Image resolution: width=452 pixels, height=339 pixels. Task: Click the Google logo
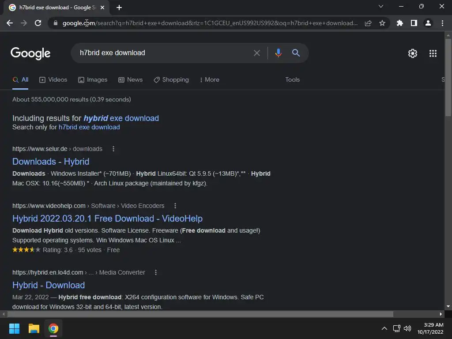(30, 53)
